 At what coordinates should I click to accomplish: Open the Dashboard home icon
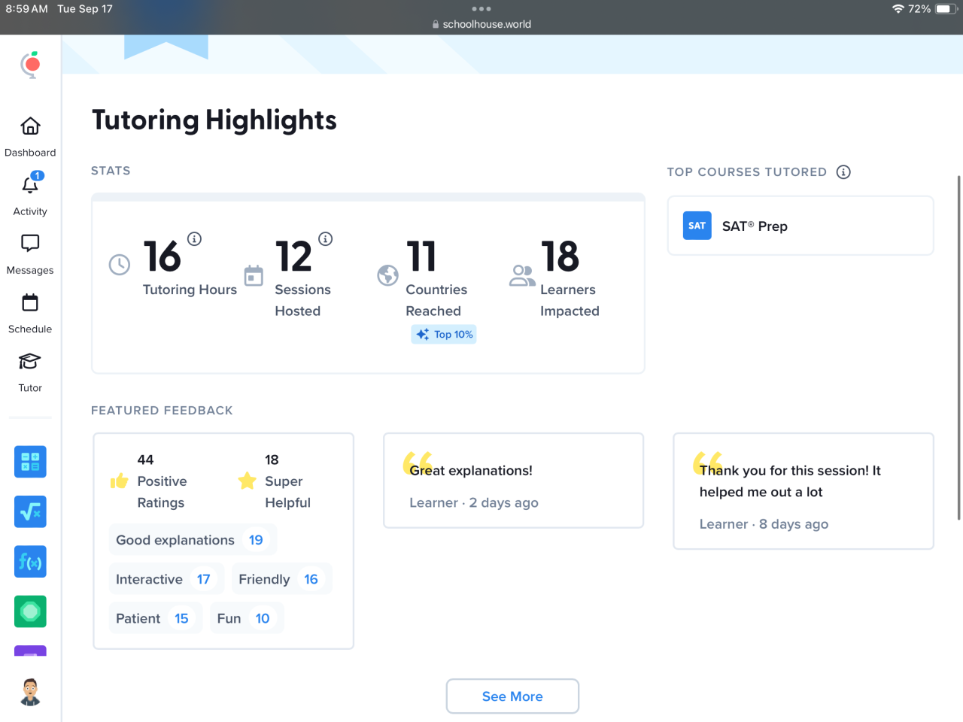[30, 126]
